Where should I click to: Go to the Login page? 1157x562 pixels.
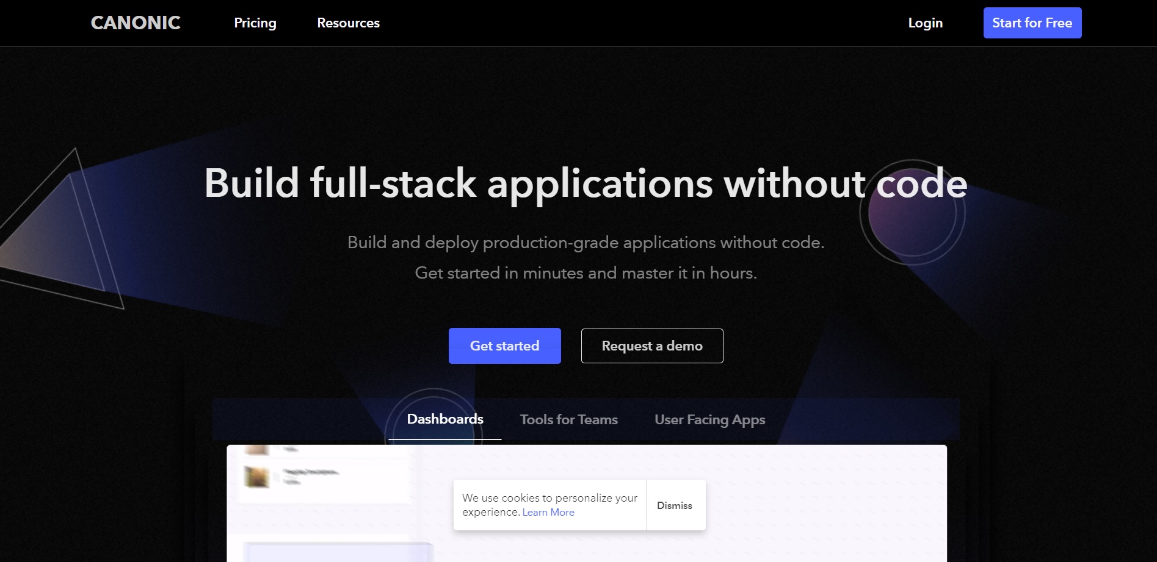tap(926, 23)
